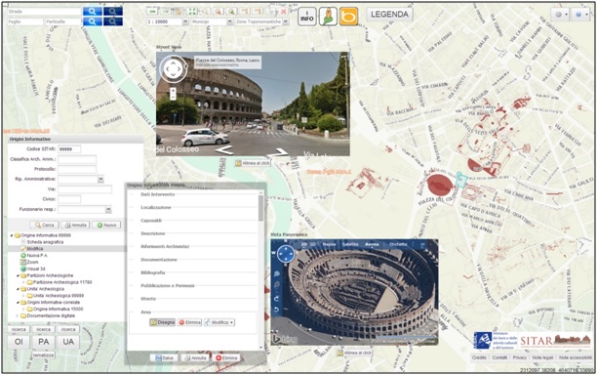Expand the Documentazione digitale tree folder
This screenshot has height=375, width=598.
point(17,315)
